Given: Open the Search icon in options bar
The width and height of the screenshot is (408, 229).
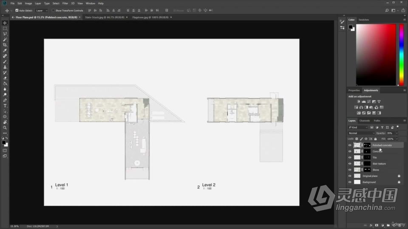Looking at the screenshot, I should (x=387, y=10).
